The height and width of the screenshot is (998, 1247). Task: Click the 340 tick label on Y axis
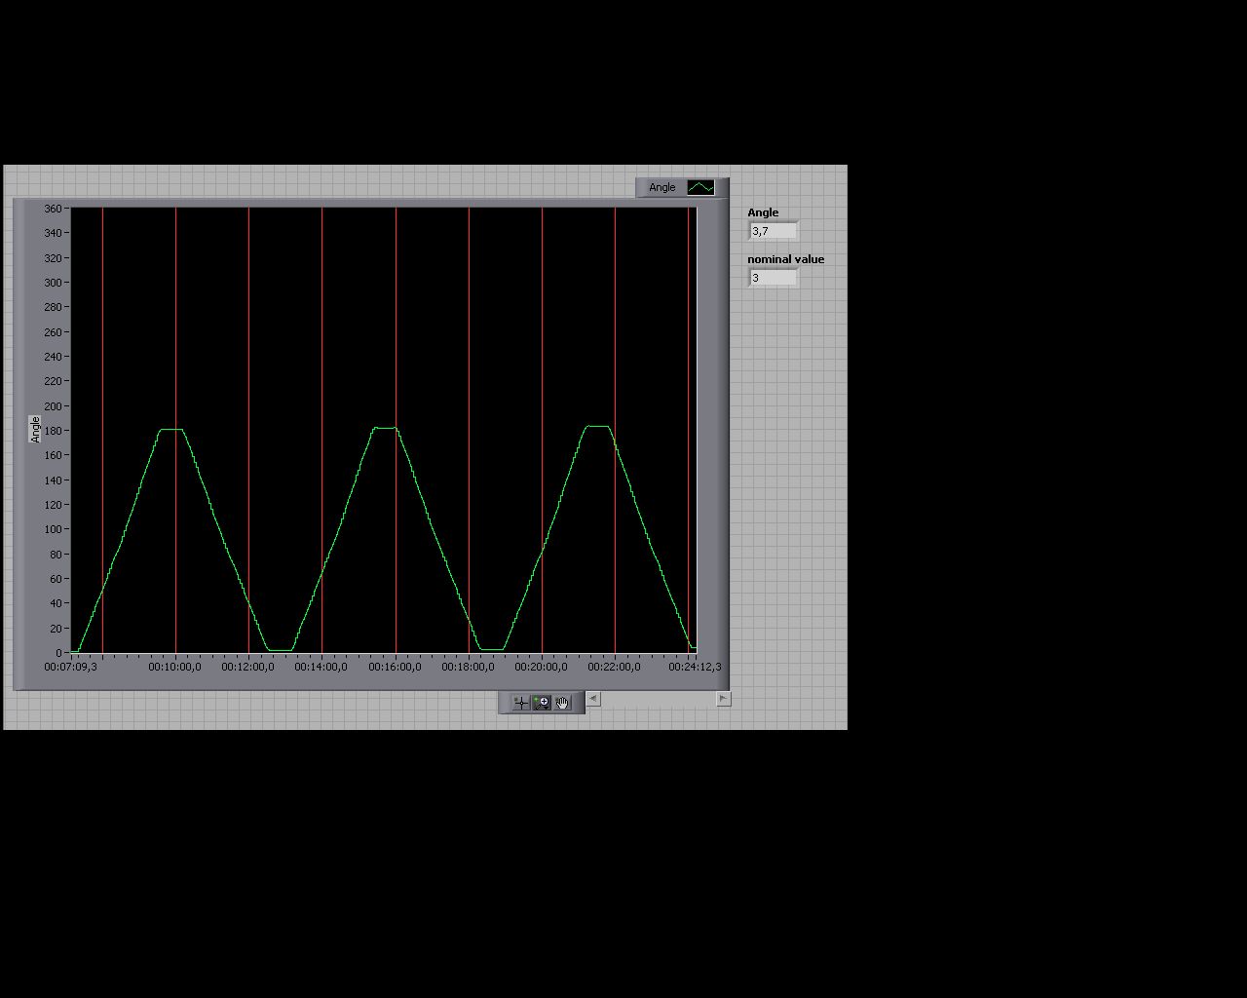coord(53,233)
